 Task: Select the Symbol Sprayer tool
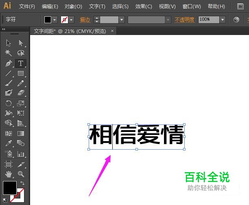(9, 154)
